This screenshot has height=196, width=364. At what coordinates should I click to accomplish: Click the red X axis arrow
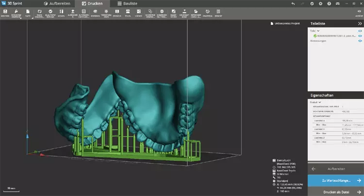[x=42, y=155]
